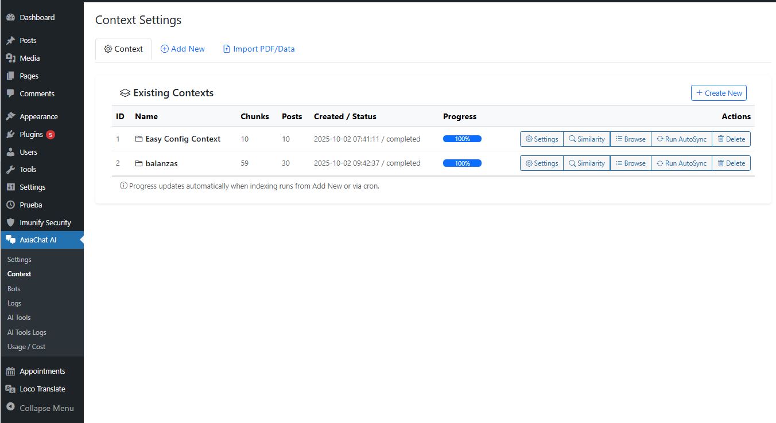Open the Import PDF/Data tab
Screen dimensions: 776x423
click(259, 49)
